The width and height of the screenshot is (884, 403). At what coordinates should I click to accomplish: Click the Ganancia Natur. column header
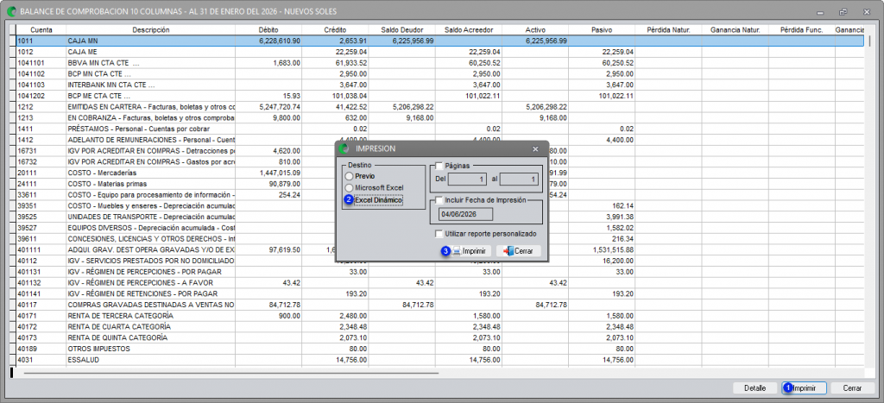(735, 30)
